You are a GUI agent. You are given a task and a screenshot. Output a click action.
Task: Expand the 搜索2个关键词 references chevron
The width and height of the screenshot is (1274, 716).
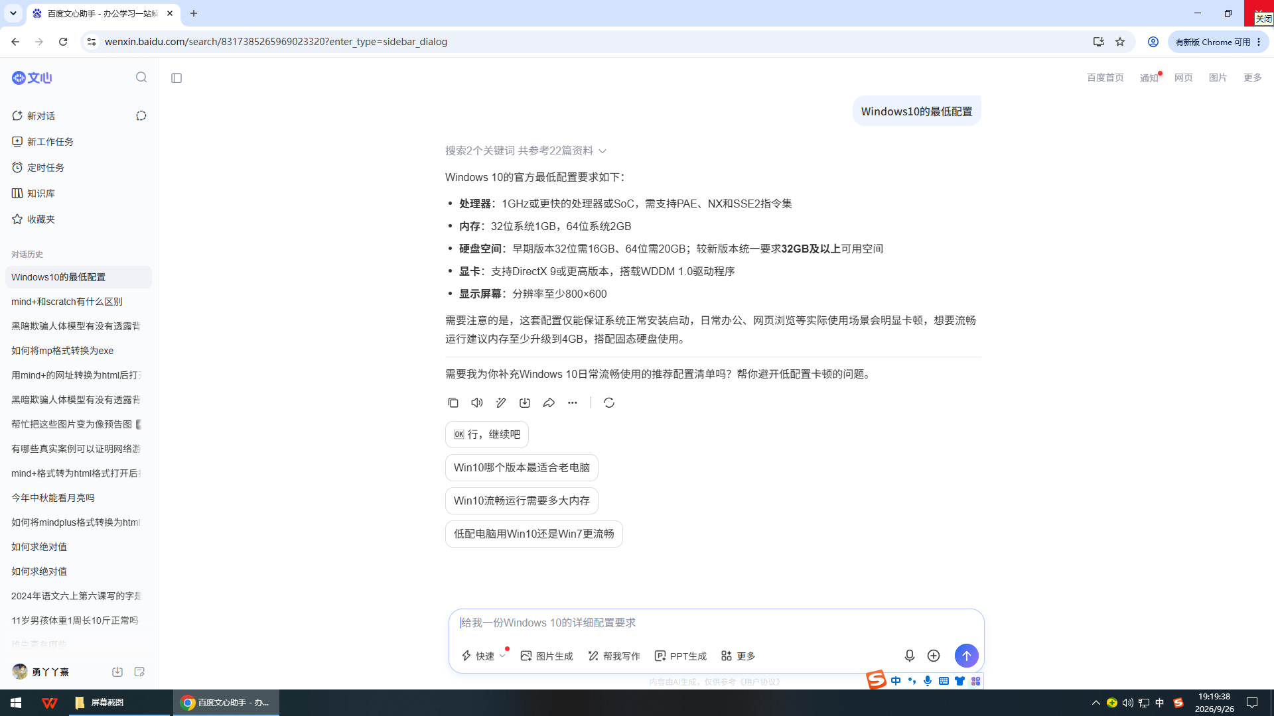point(602,151)
